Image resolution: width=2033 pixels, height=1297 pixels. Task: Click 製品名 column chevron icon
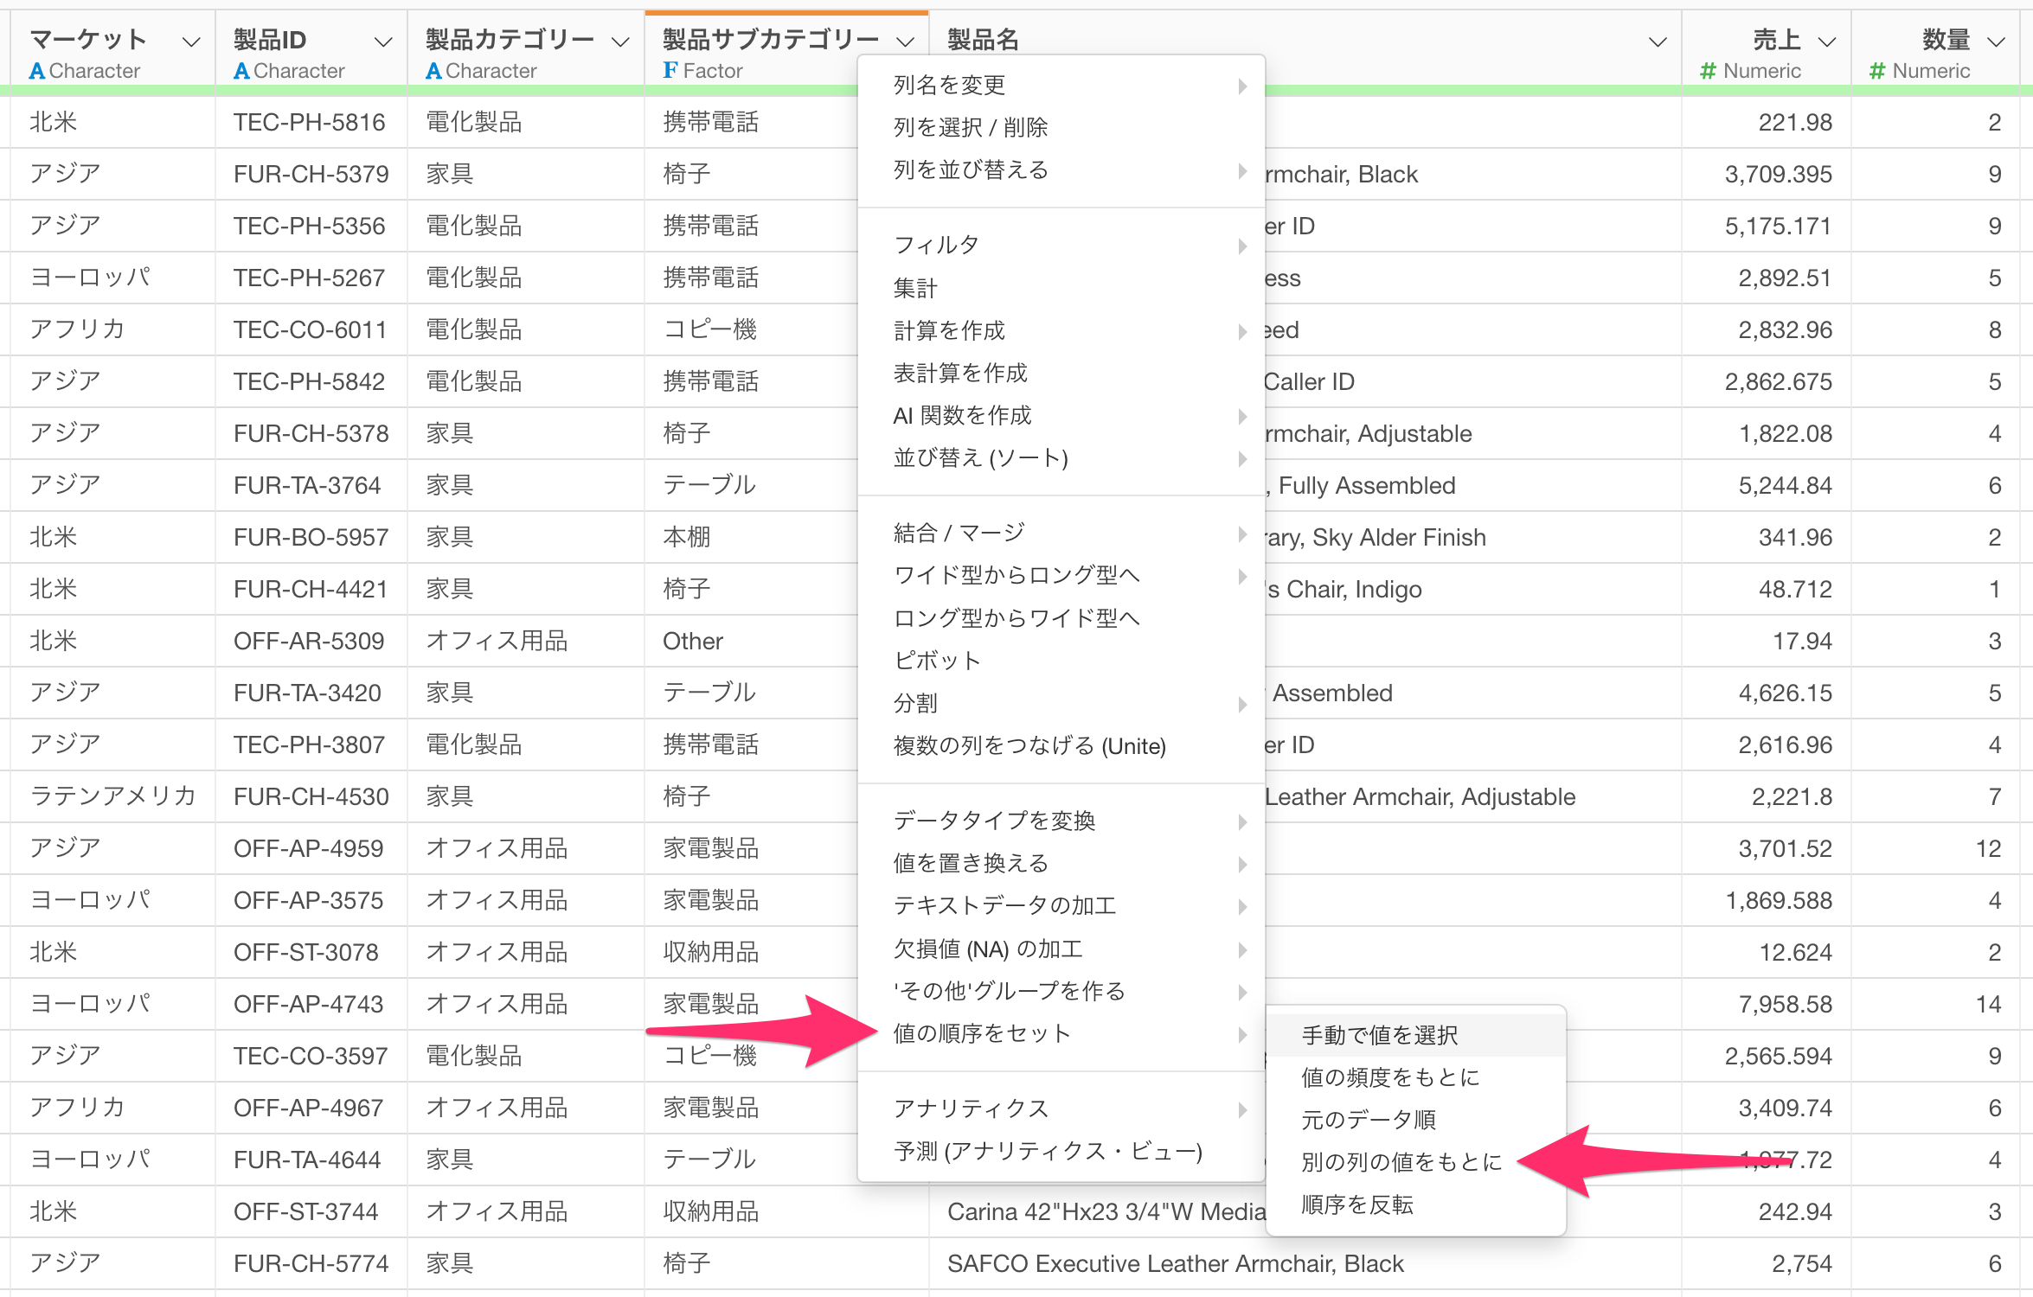tap(1657, 42)
